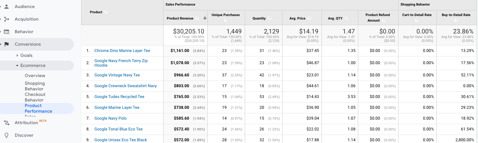Click help icon beside Avg. Price
This screenshot has width=478, height=143.
click(310, 18)
